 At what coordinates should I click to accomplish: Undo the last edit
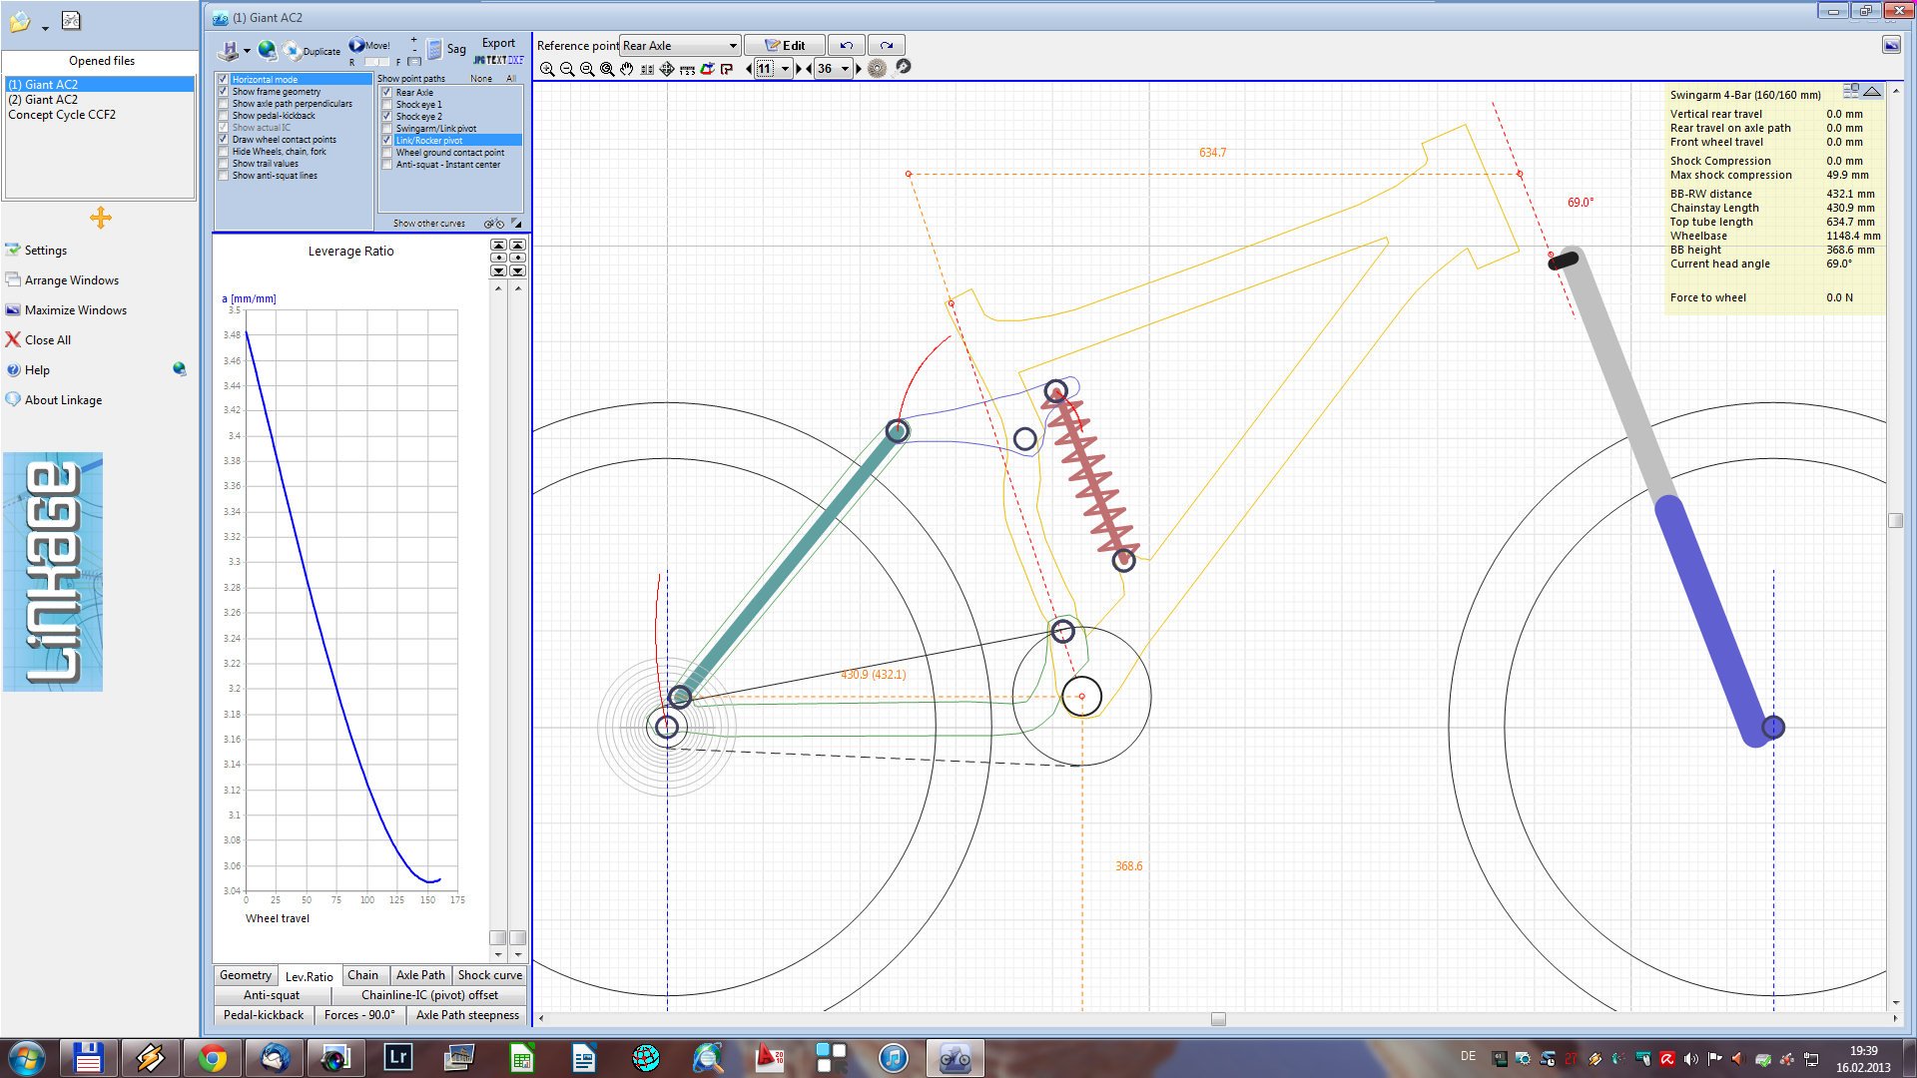coord(846,45)
